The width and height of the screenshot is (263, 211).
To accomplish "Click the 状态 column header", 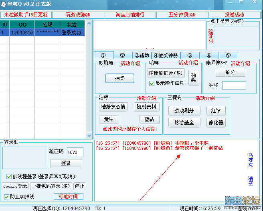I will (x=72, y=25).
